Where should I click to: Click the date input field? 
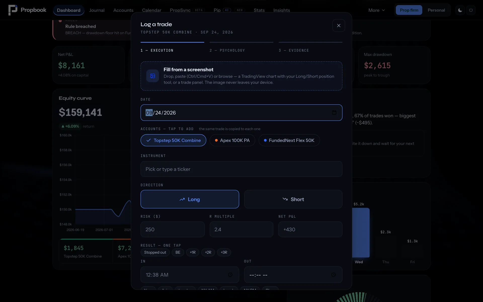pos(242,112)
